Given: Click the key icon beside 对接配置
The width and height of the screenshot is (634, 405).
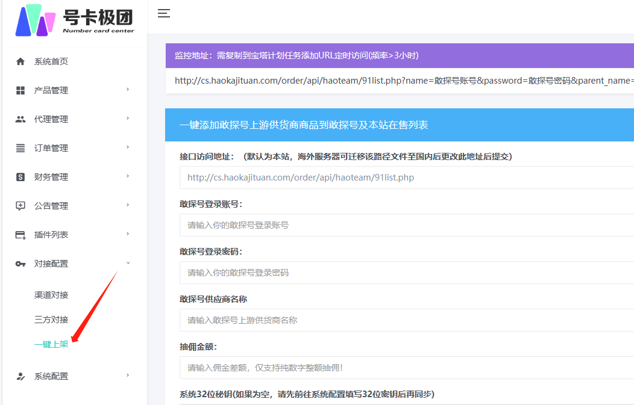Looking at the screenshot, I should point(20,264).
